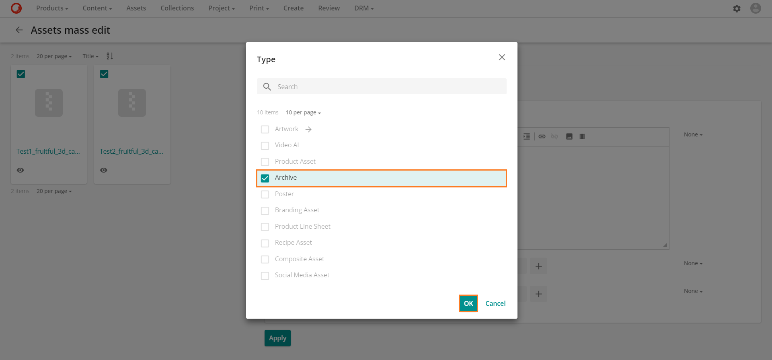Uncheck the Archive type checkbox
The width and height of the screenshot is (772, 360).
point(265,178)
